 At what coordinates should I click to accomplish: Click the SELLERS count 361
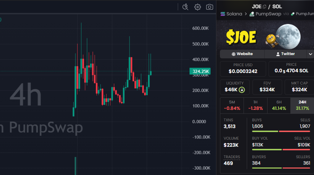coord(306,163)
